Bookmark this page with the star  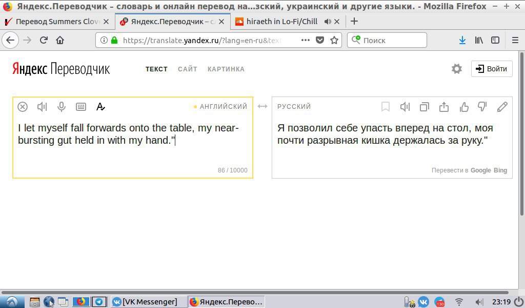click(334, 40)
